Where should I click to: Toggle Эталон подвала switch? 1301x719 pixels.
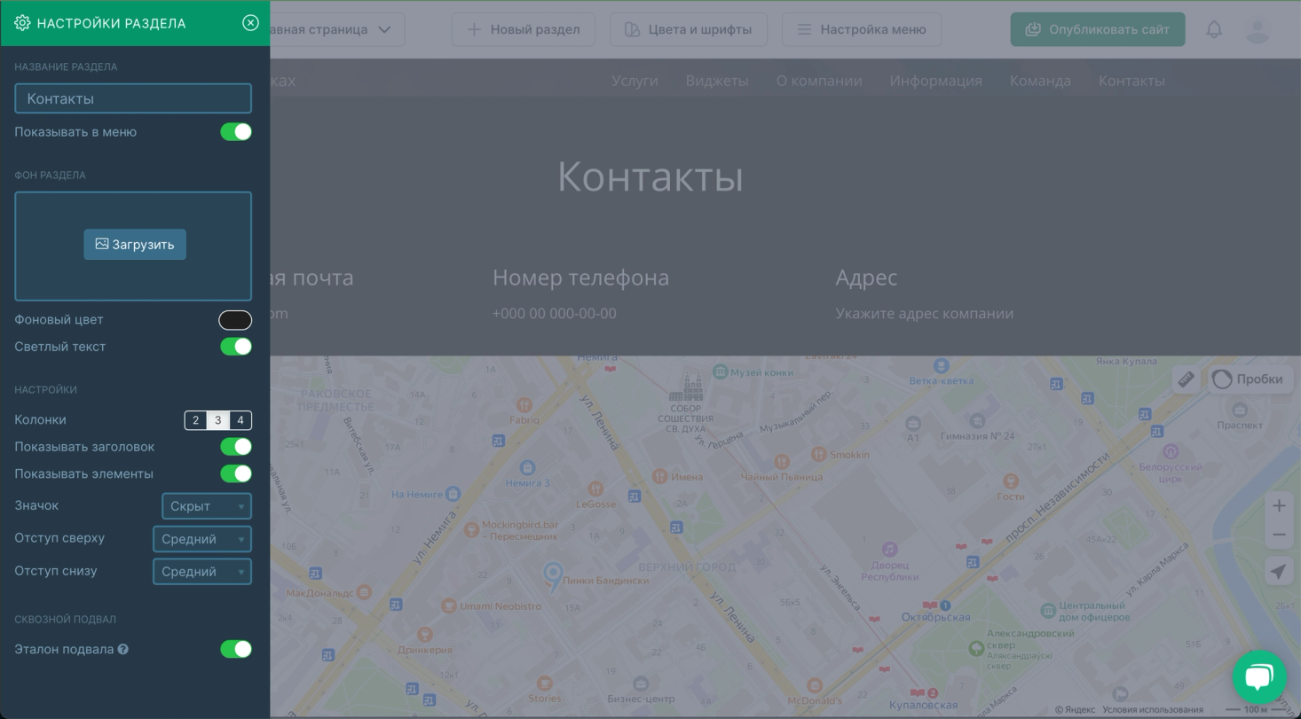click(236, 649)
